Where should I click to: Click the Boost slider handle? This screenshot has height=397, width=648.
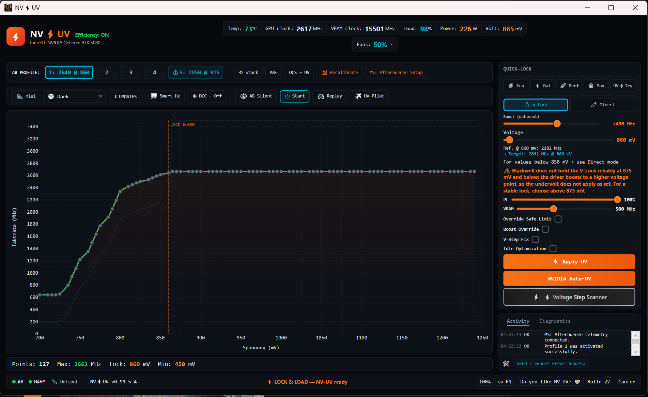point(557,124)
